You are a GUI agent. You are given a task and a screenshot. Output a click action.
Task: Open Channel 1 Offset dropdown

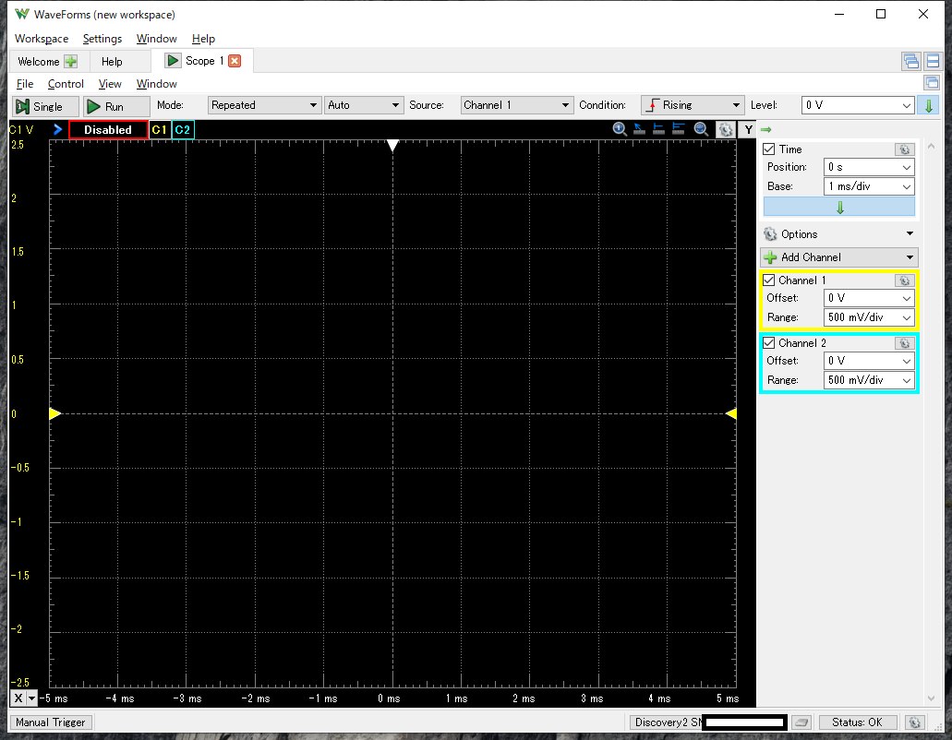tap(869, 298)
